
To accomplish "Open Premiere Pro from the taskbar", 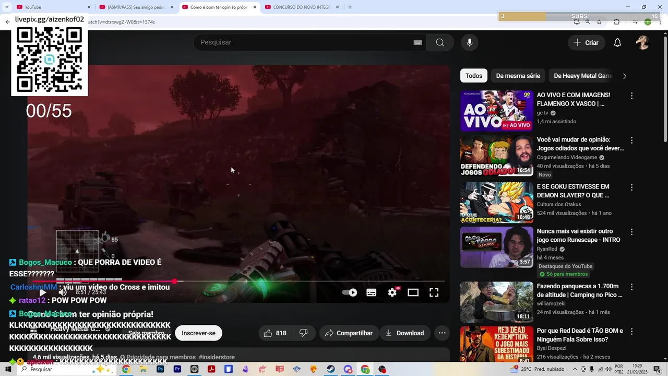I will pos(177,369).
